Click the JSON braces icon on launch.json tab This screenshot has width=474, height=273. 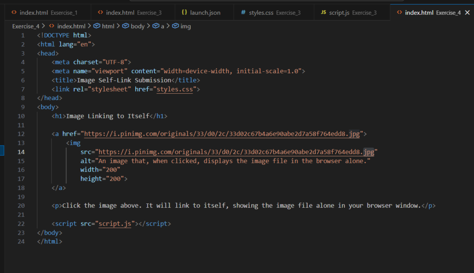[184, 13]
